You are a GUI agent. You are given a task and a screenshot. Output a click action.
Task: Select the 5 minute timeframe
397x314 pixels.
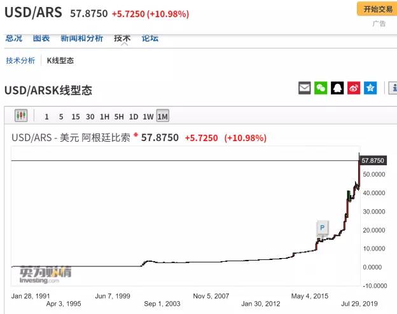[61, 117]
